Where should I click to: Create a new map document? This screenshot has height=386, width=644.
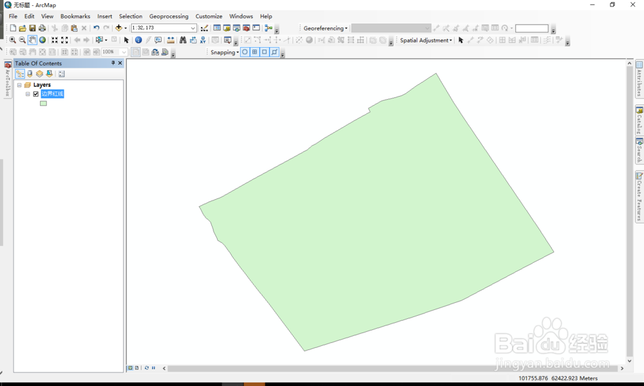click(x=13, y=28)
